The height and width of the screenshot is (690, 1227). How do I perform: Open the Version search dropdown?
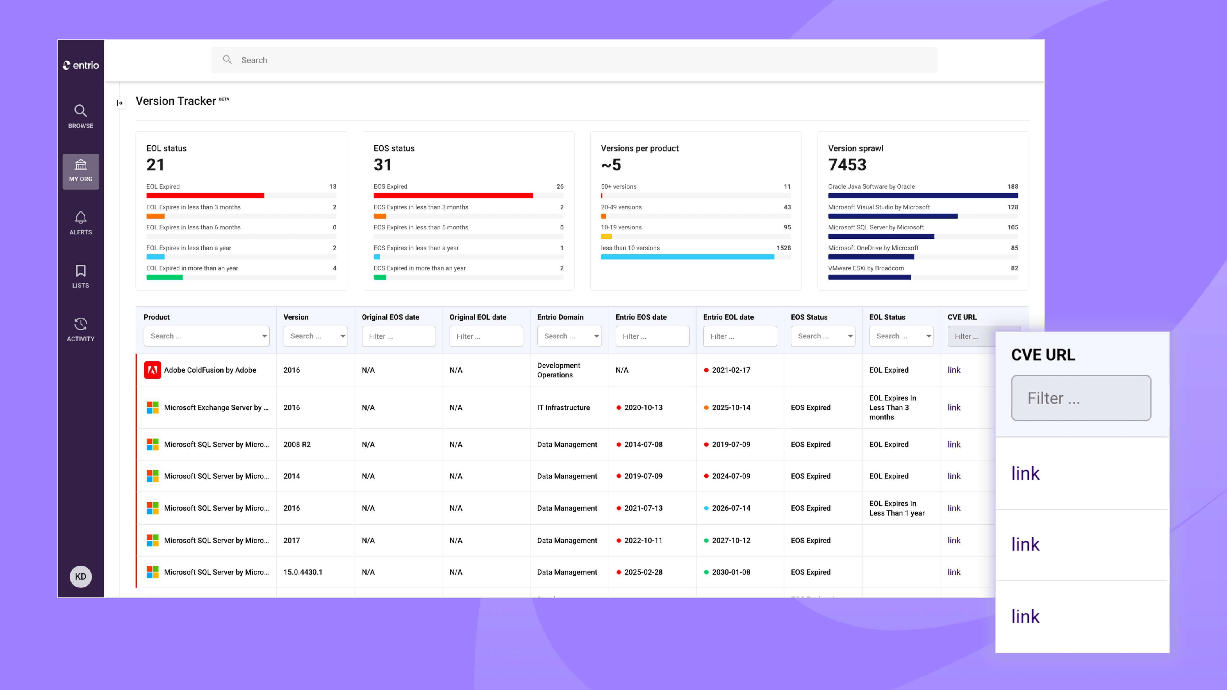[315, 336]
